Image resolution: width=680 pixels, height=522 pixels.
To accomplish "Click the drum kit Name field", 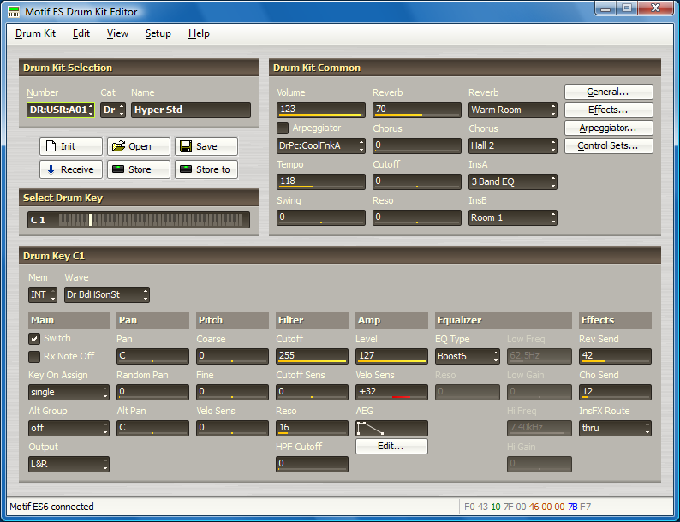I will [190, 110].
